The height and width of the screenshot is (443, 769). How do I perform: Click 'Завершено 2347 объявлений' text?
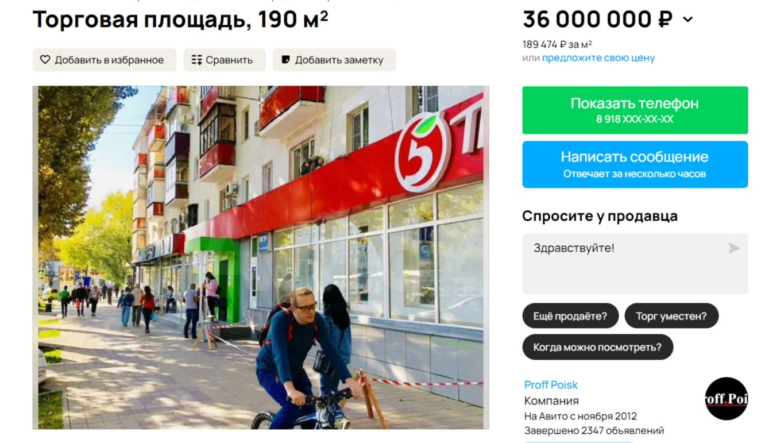[594, 430]
